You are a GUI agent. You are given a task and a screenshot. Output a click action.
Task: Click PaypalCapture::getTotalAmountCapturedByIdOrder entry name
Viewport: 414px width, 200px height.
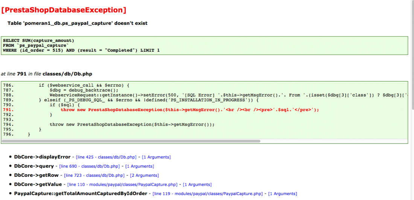pos(81,193)
